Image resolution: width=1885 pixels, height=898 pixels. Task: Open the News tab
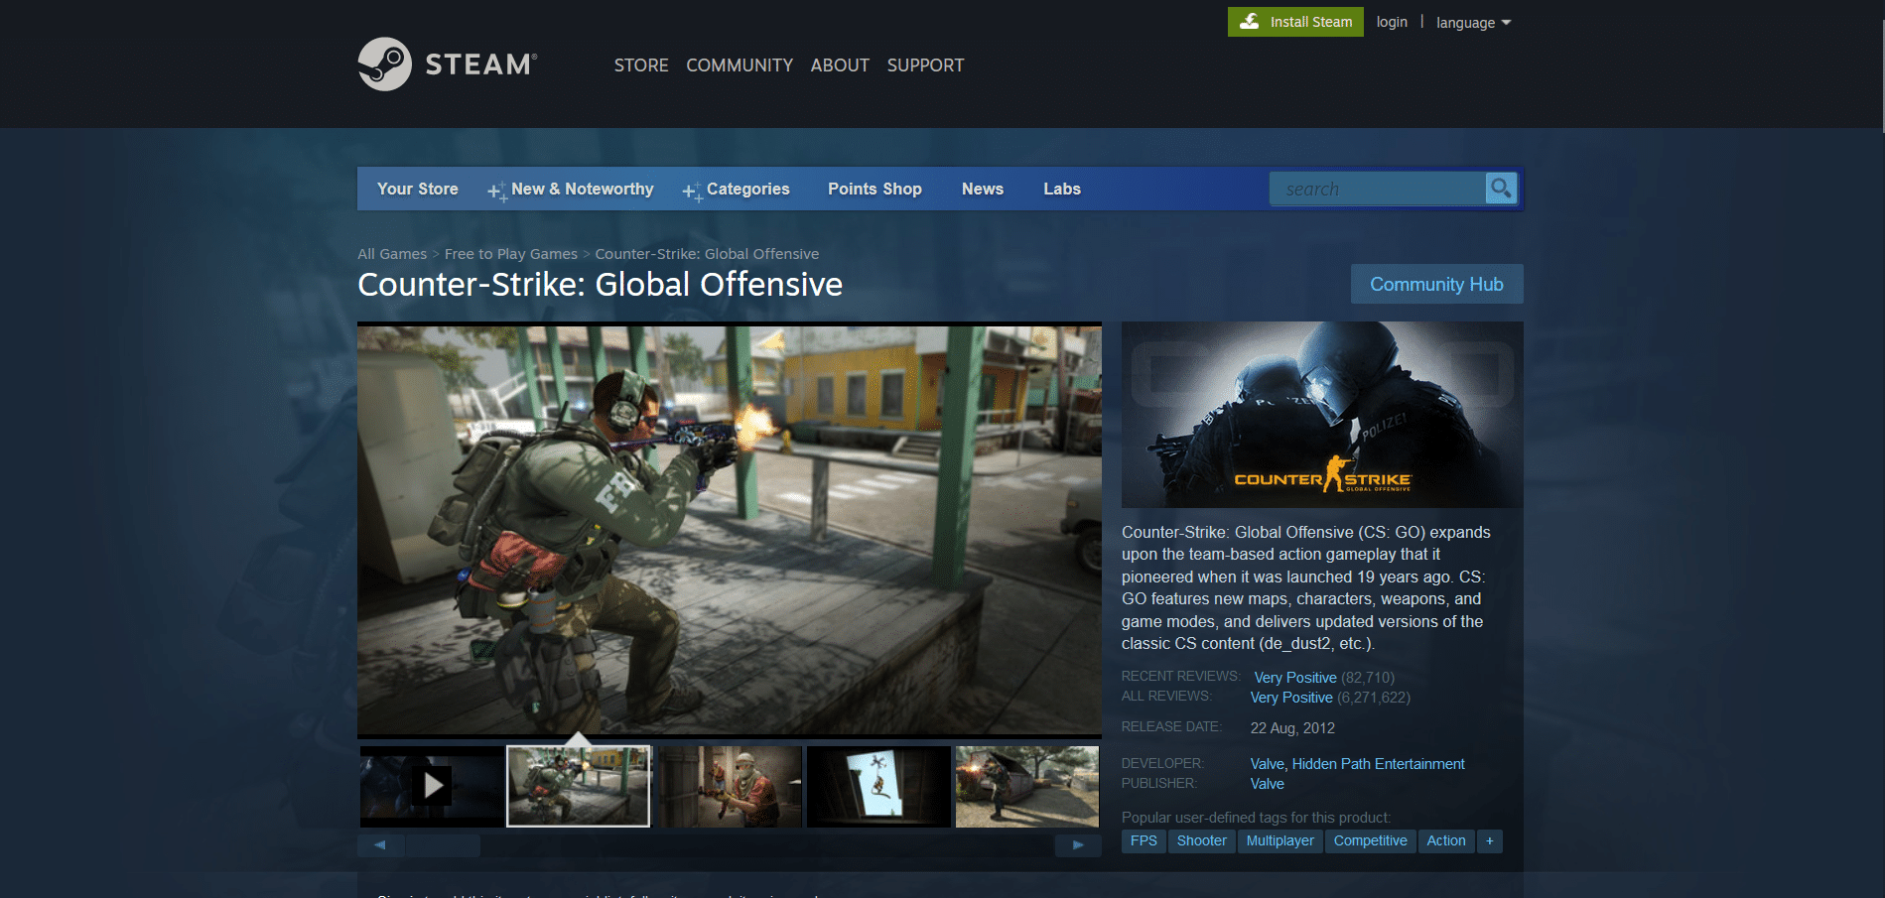[983, 189]
